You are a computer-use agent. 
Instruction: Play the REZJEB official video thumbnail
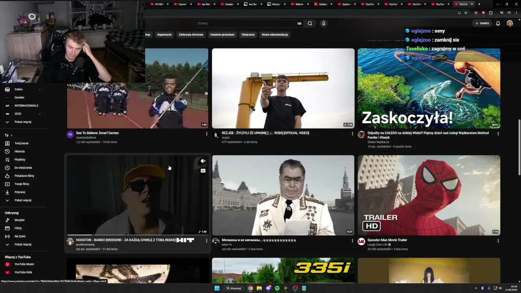[283, 88]
